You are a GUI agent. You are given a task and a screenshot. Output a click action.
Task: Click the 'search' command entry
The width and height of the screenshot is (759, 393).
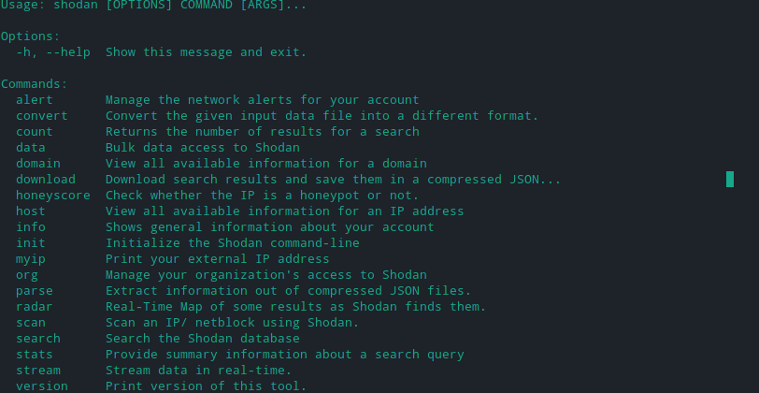coord(38,339)
